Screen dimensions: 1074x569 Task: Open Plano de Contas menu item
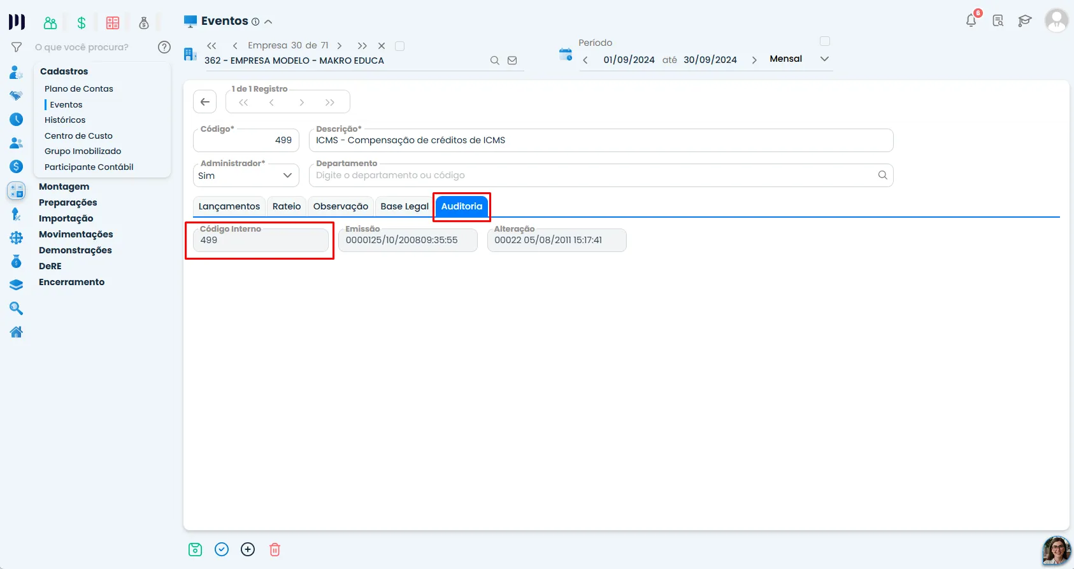pos(79,88)
